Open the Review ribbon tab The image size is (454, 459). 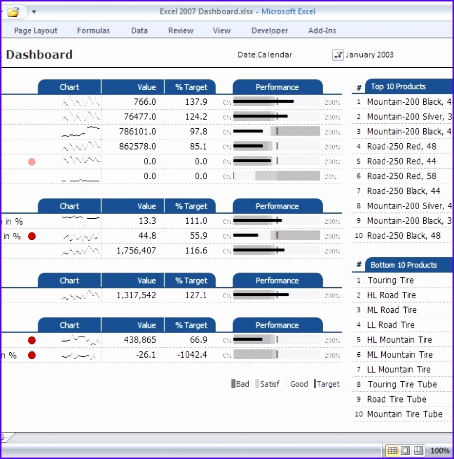181,30
